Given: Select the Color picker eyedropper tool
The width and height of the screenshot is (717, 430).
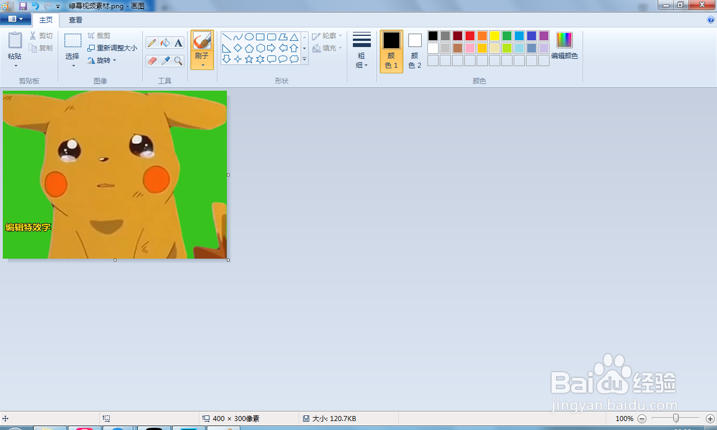Looking at the screenshot, I should coord(165,60).
